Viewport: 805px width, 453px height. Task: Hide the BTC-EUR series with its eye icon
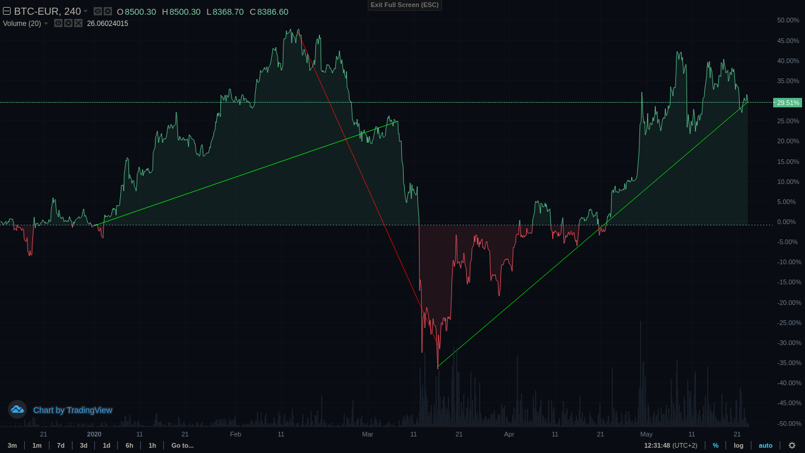98,11
